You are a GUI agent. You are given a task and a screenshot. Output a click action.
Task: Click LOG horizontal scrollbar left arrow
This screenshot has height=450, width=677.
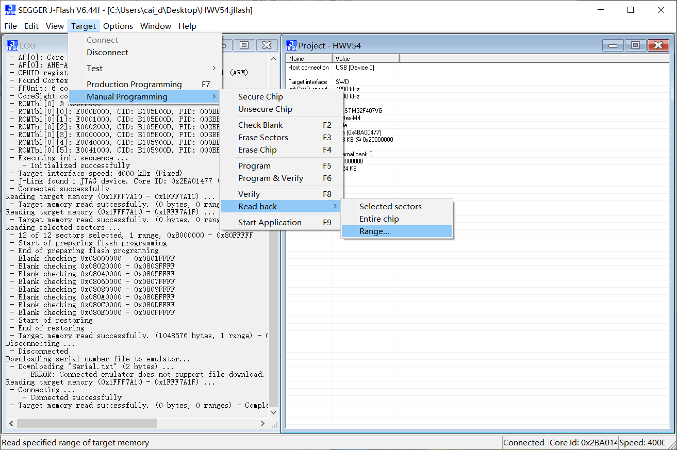click(x=11, y=423)
